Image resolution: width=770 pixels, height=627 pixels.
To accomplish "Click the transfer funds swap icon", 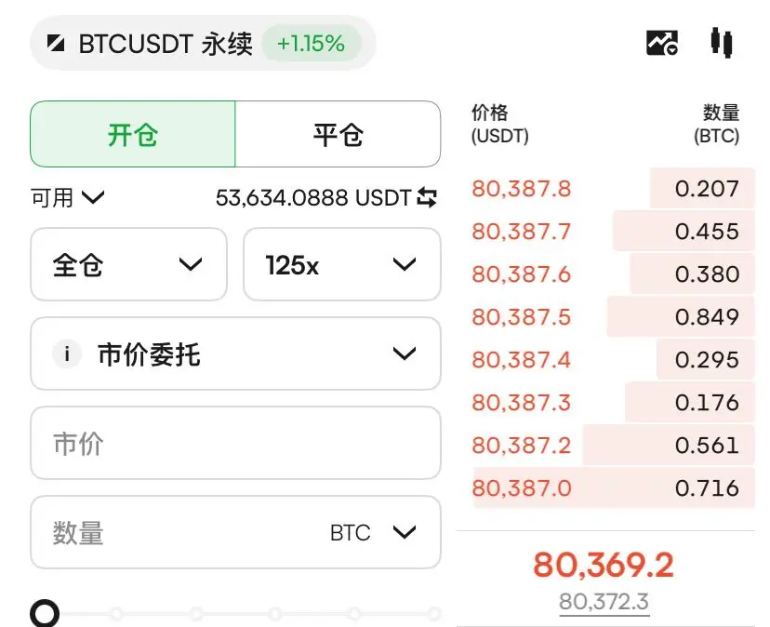I will point(427,197).
